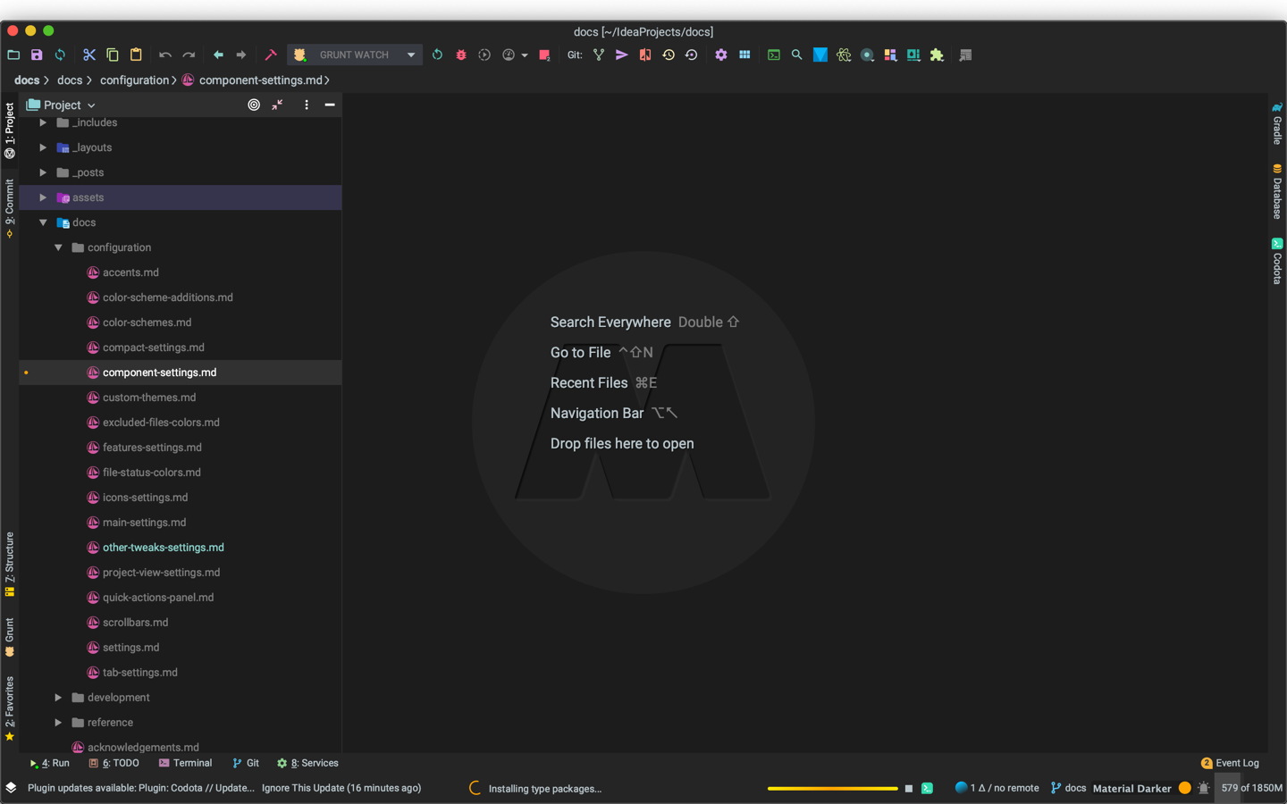Screen dimensions: 1287x804
Task: Run GRUNT WATCH with coverage
Action: pyautogui.click(x=484, y=54)
